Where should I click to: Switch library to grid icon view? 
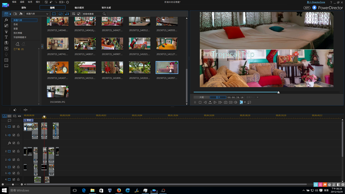click(73, 14)
